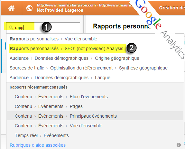Click the 'Rapports personnalisés' page title
The width and height of the screenshot is (185, 149).
(122, 26)
